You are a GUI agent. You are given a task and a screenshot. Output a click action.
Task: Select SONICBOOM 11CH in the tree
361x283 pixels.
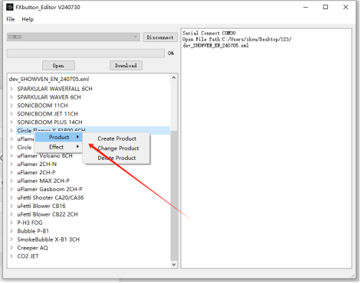(42, 106)
